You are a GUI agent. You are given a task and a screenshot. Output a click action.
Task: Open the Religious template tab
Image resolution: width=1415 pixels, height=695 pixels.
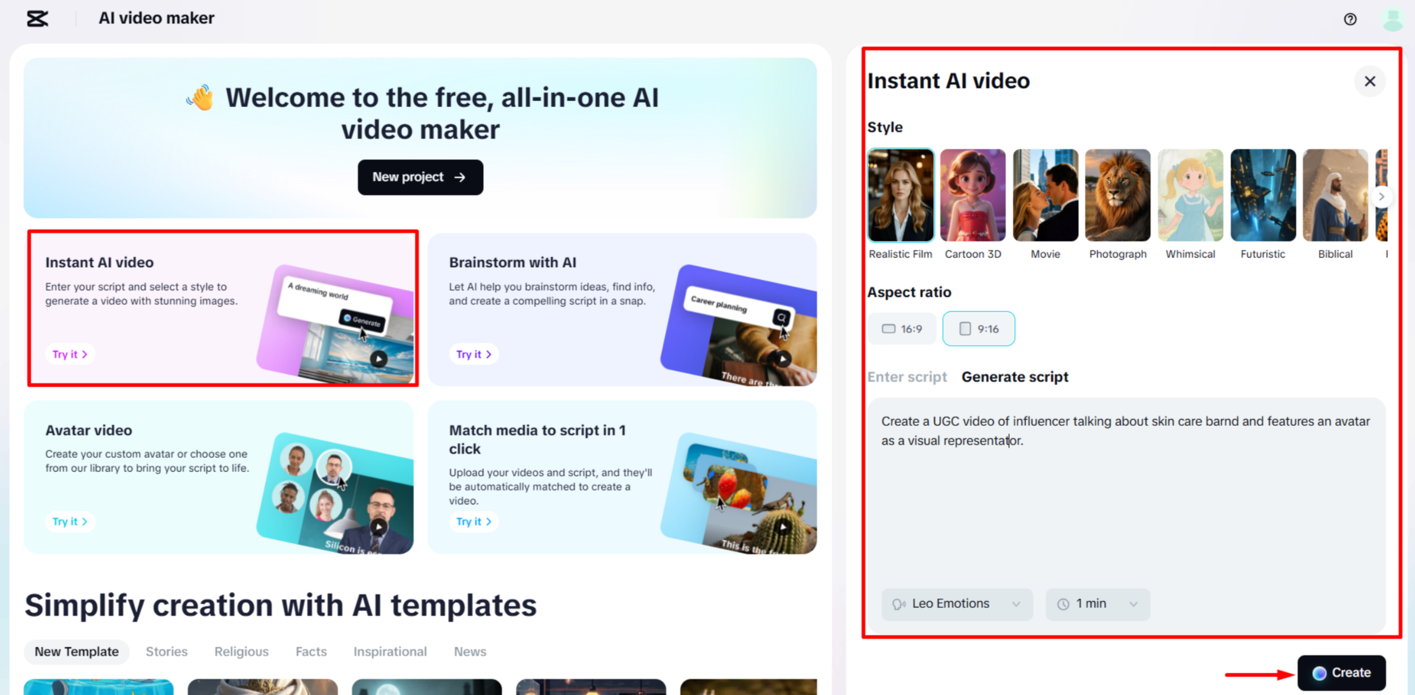coord(241,651)
